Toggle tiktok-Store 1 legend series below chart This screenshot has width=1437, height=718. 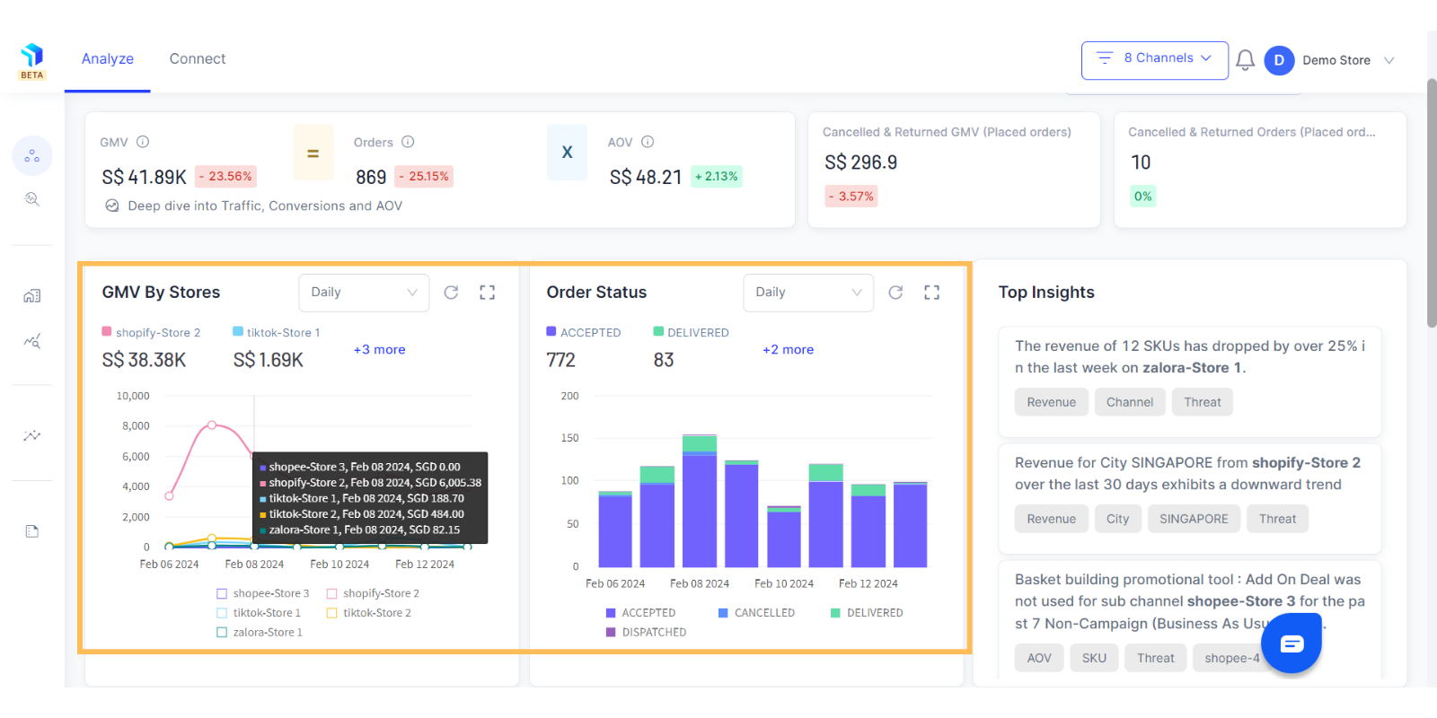[259, 613]
